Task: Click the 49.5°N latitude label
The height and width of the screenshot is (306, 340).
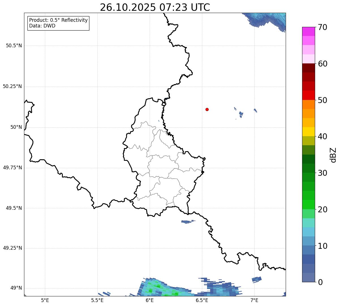Action: (14, 208)
